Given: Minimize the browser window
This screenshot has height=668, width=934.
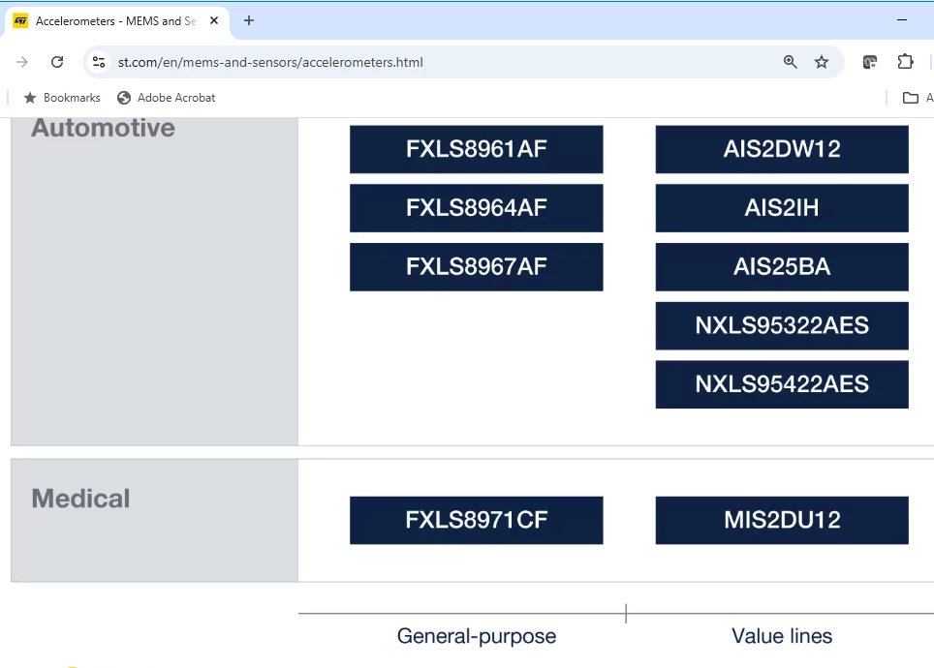Looking at the screenshot, I should [x=902, y=20].
